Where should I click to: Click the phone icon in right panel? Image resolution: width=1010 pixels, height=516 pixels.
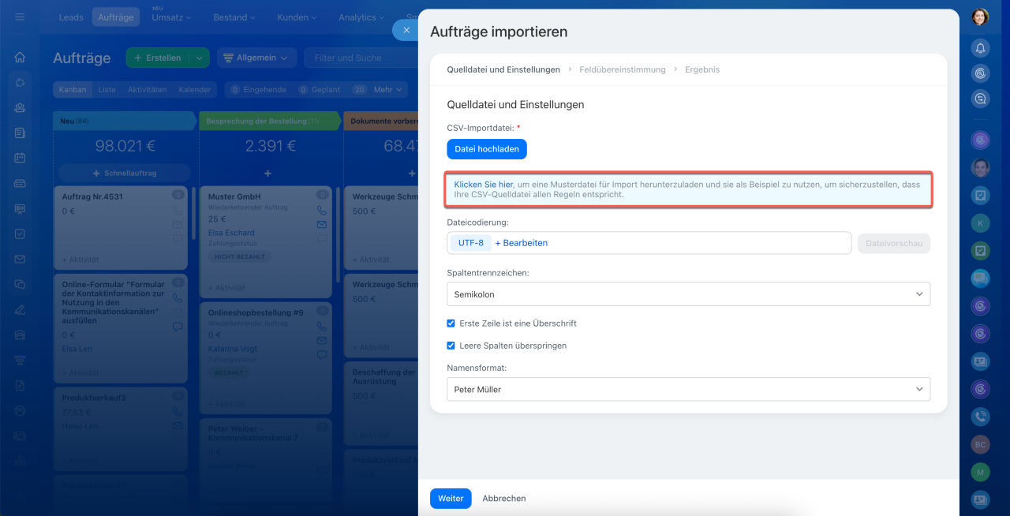[980, 417]
